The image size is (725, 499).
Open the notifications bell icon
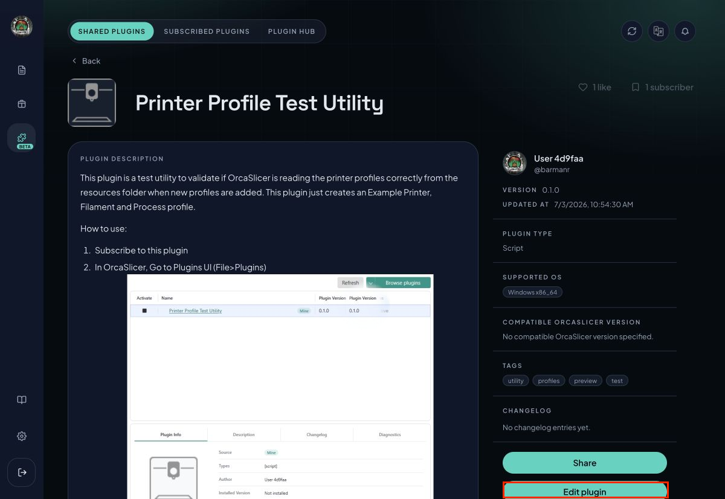click(685, 31)
